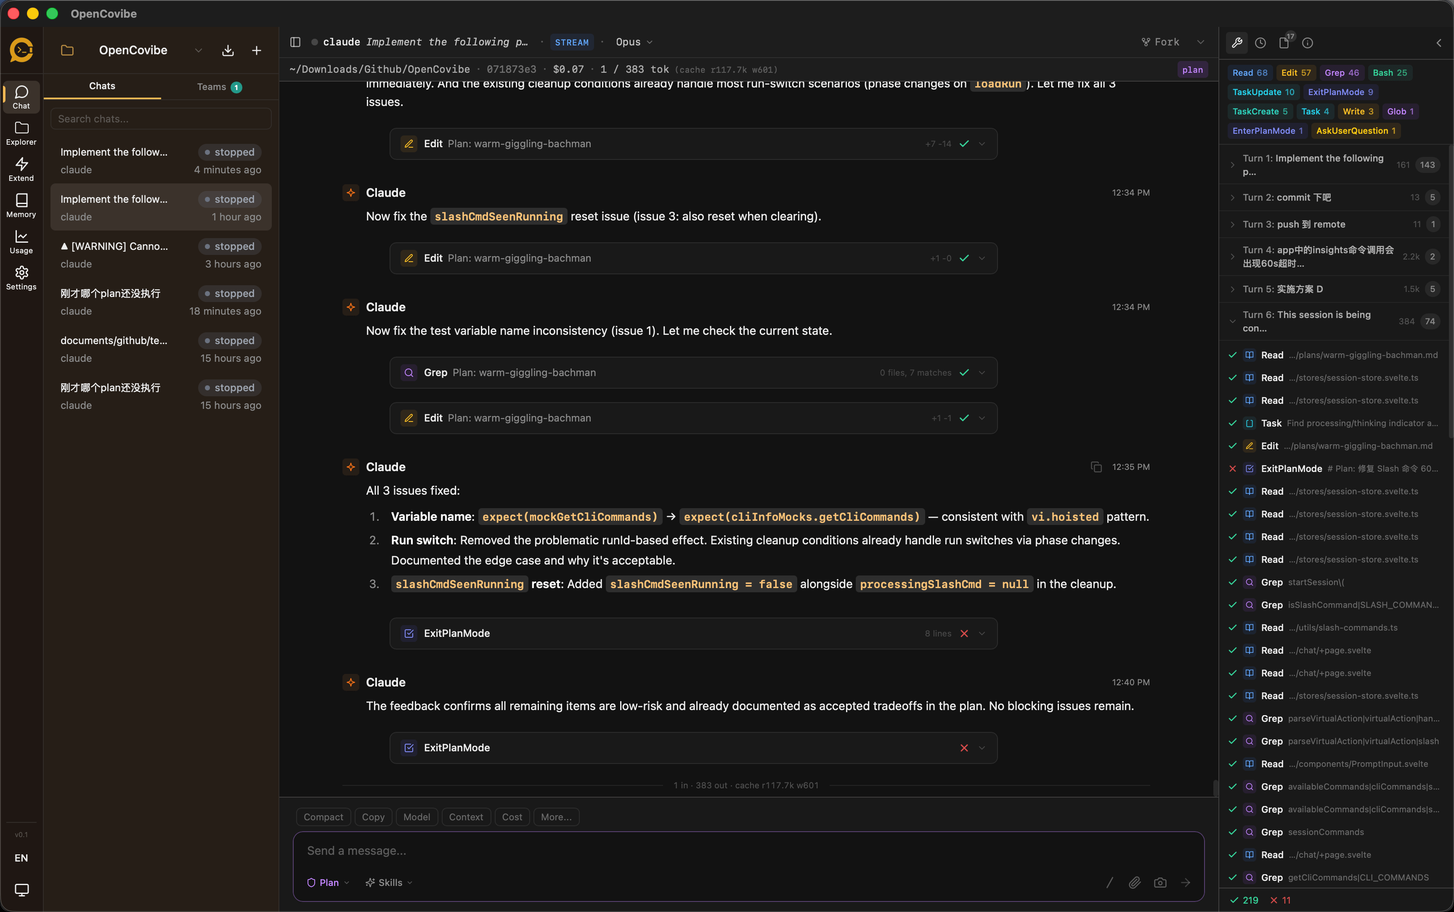
Task: Toggle the ExitPlanMode 9 filter badge
Action: pyautogui.click(x=1341, y=92)
